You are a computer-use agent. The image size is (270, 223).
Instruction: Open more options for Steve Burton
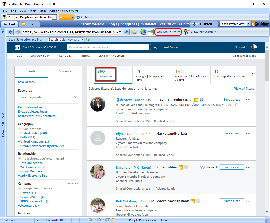point(248,100)
